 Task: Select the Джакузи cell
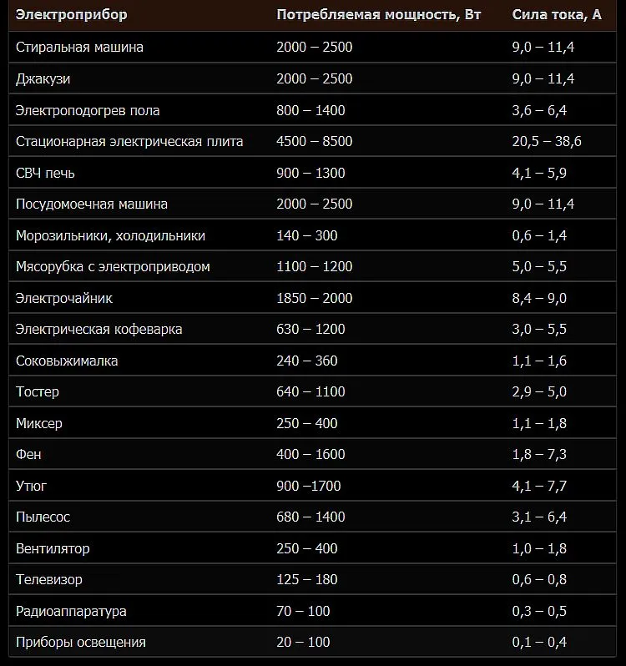(x=43, y=78)
